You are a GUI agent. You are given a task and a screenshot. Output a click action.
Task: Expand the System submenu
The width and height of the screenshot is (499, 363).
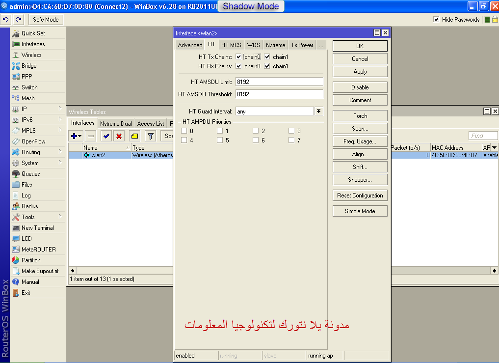(60, 163)
